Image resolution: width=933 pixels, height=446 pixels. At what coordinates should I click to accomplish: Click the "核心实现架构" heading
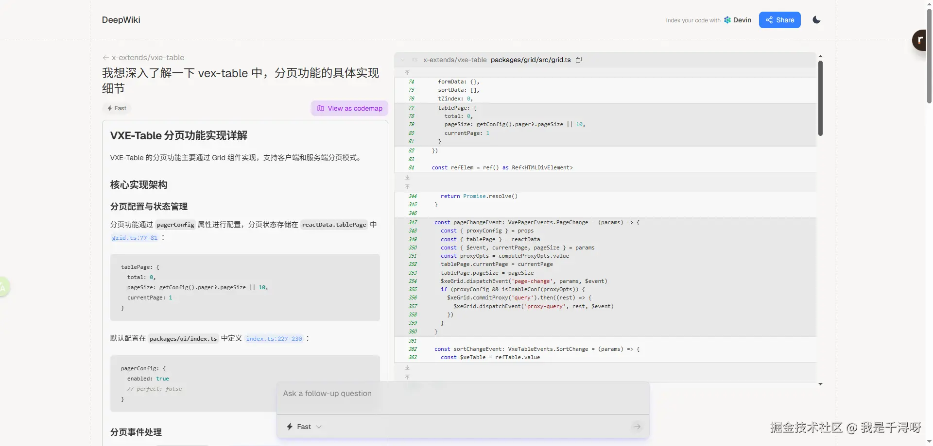tap(139, 185)
